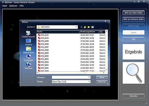Select file IMG_6100
This screenshot has height=106, width=149.
tap(45, 38)
